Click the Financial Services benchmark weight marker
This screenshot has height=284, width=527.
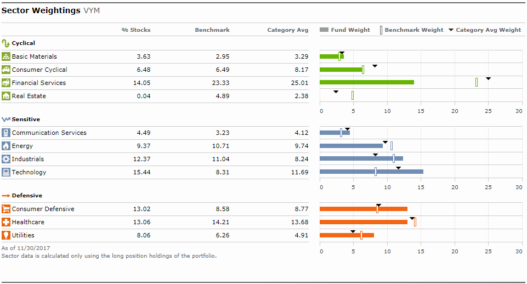click(x=477, y=82)
